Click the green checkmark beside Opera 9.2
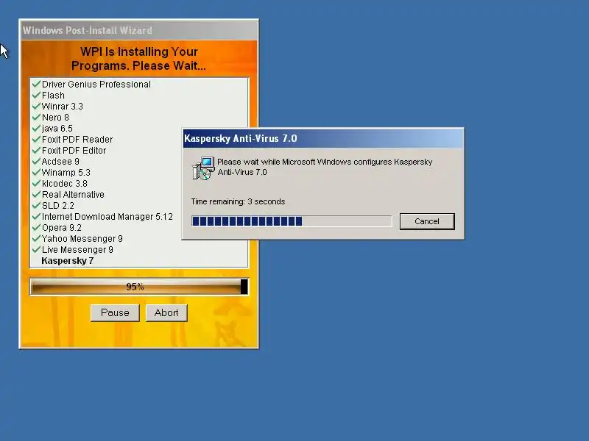The width and height of the screenshot is (589, 441). click(36, 227)
